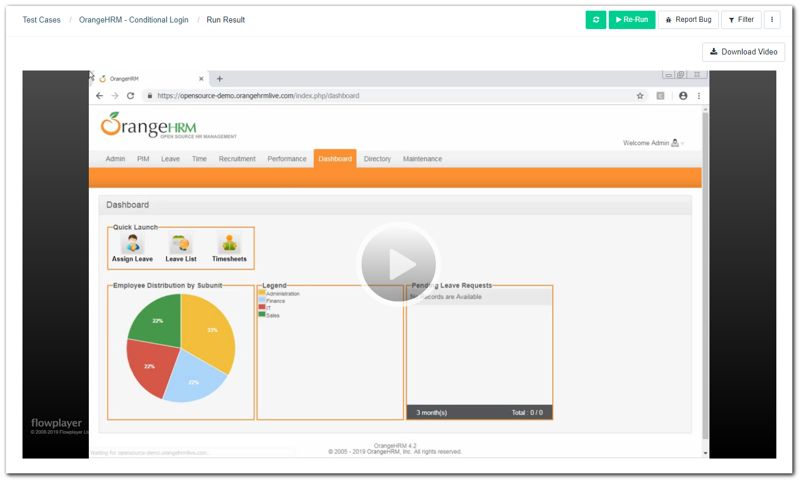The height and width of the screenshot is (484, 803).
Task: Close the OrangeHRM browser tab in video
Action: click(201, 78)
